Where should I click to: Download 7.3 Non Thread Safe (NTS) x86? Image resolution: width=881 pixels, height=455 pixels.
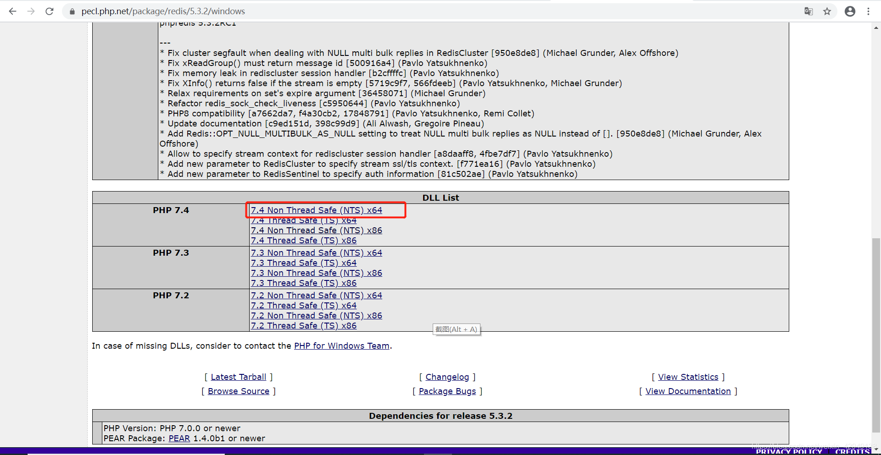tap(317, 273)
